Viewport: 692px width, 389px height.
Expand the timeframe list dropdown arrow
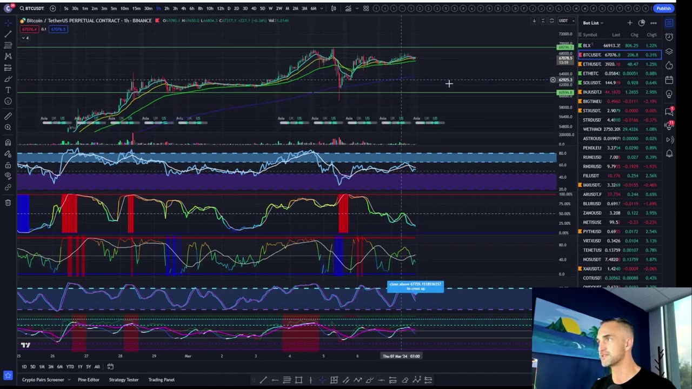321,8
